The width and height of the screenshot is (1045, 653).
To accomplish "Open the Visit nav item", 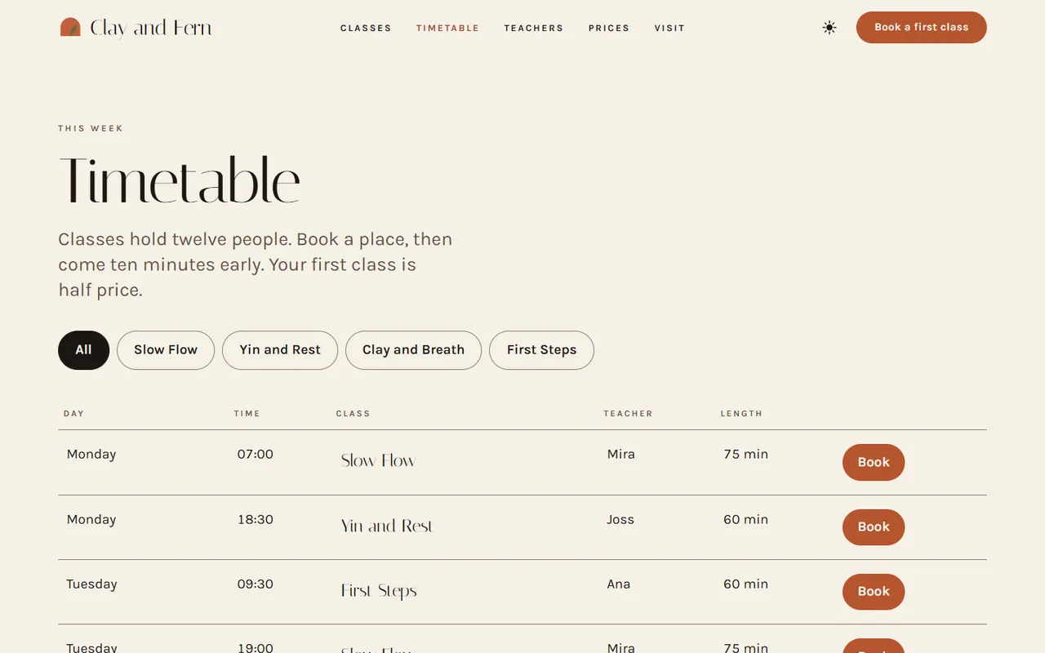I will coord(669,28).
